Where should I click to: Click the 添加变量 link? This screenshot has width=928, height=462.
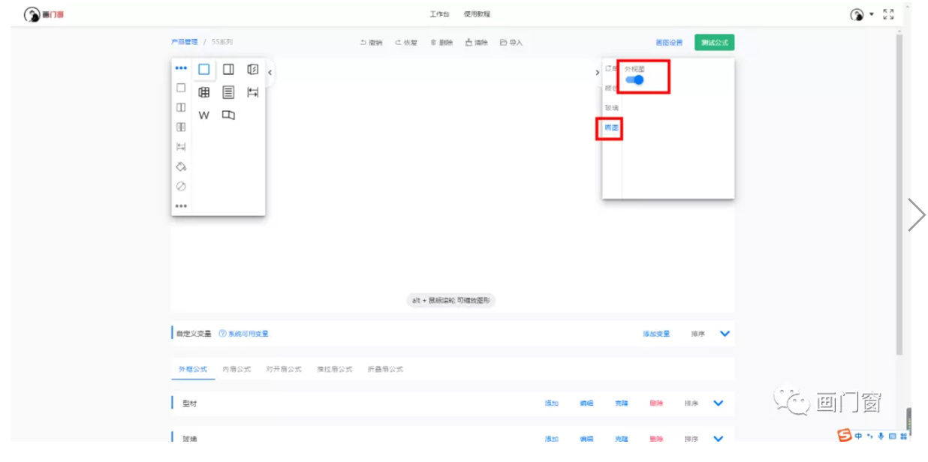[x=655, y=334]
